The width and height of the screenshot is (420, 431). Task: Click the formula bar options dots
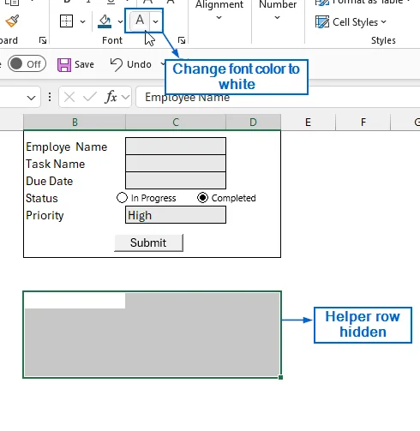click(x=50, y=97)
